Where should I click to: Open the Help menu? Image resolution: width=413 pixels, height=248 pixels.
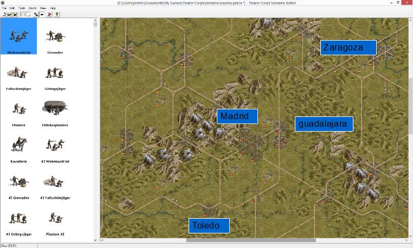click(53, 8)
